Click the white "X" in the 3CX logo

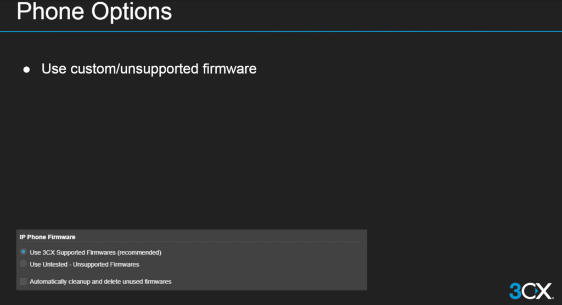pos(544,291)
